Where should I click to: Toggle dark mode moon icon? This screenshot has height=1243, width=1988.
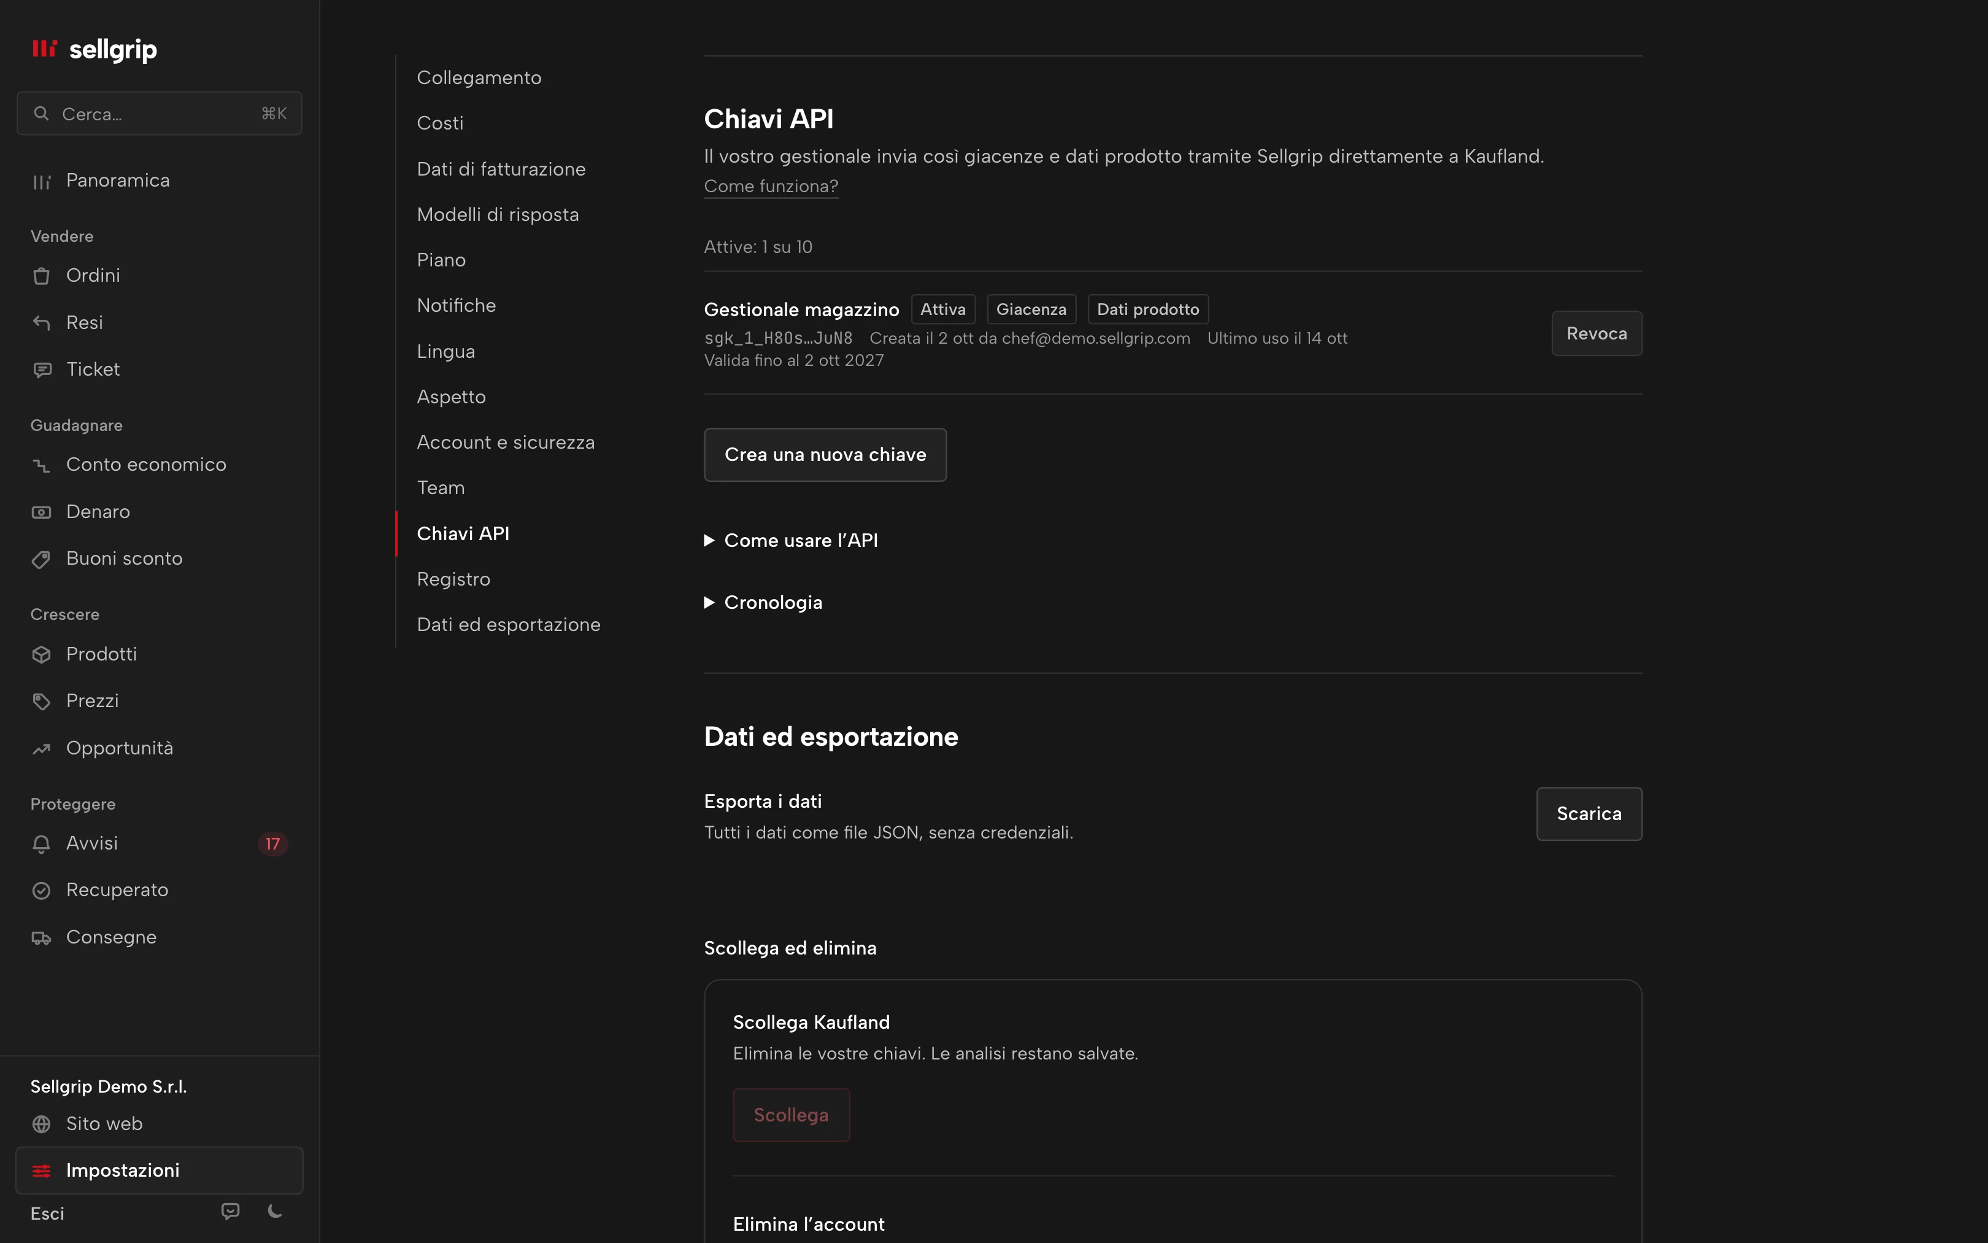(x=275, y=1211)
